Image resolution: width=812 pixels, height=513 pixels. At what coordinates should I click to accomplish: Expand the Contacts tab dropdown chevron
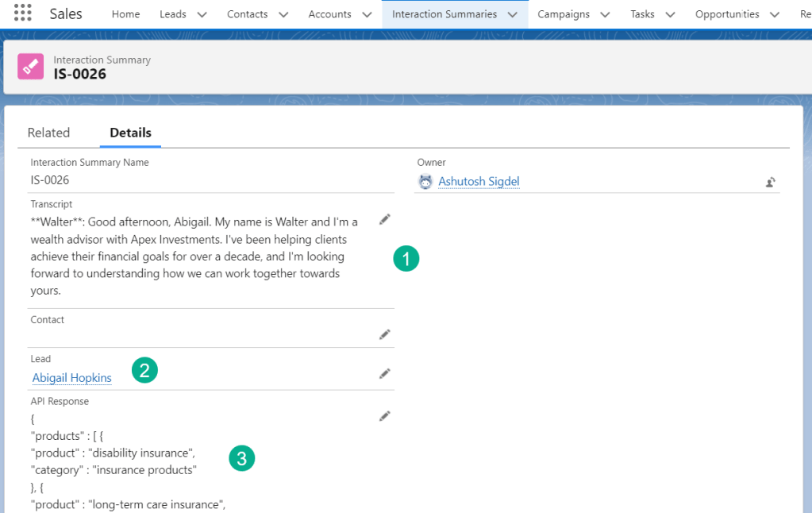pos(283,14)
